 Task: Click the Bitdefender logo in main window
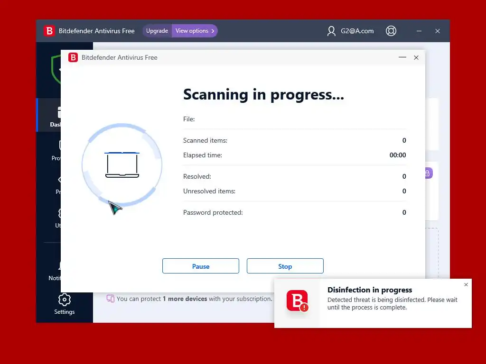pos(49,31)
